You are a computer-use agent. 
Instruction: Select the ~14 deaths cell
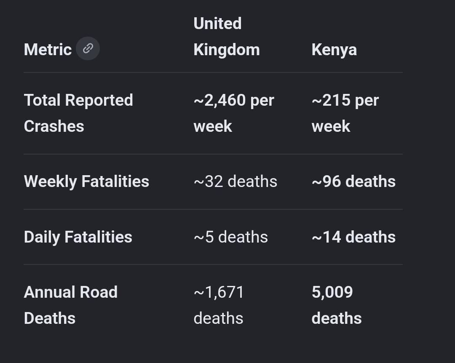[x=353, y=237]
